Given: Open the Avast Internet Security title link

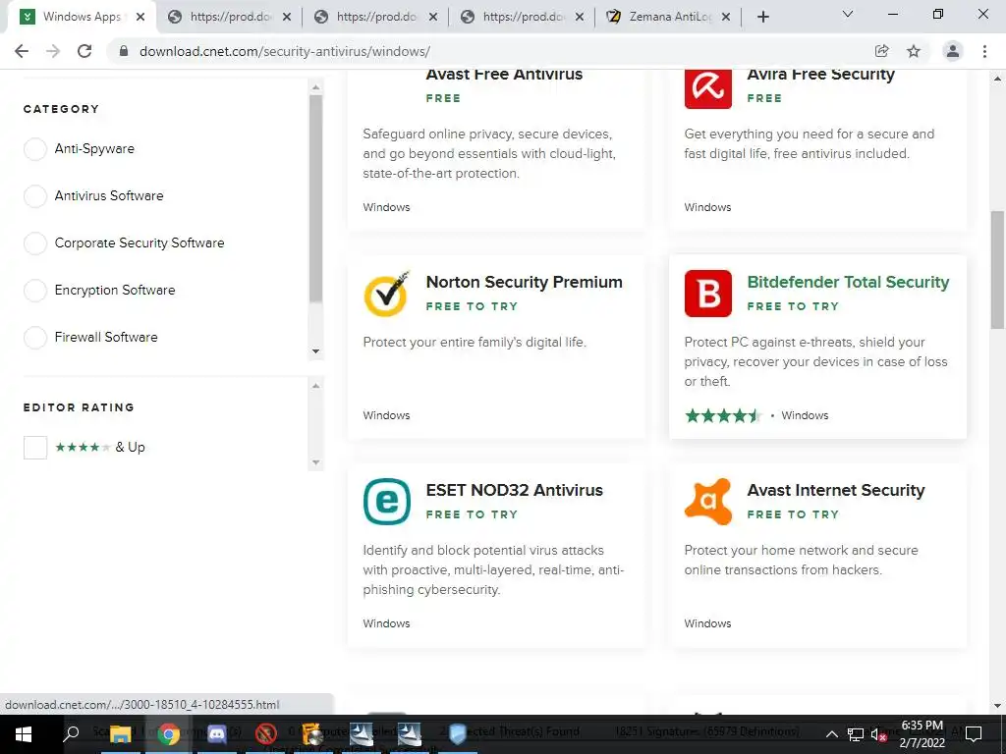Looking at the screenshot, I should point(836,491).
